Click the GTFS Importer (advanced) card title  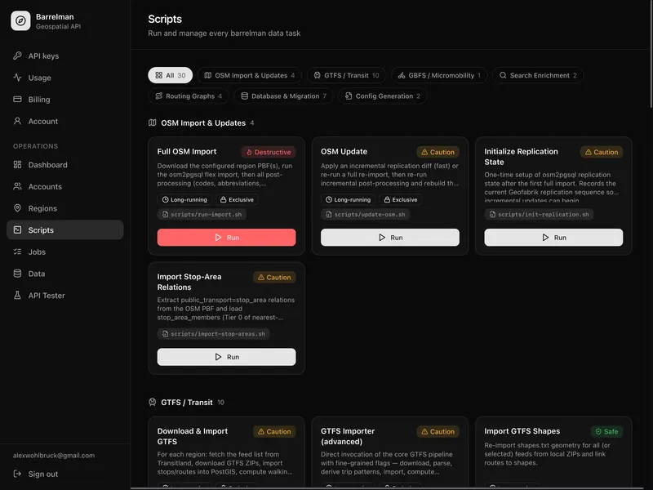pyautogui.click(x=348, y=436)
